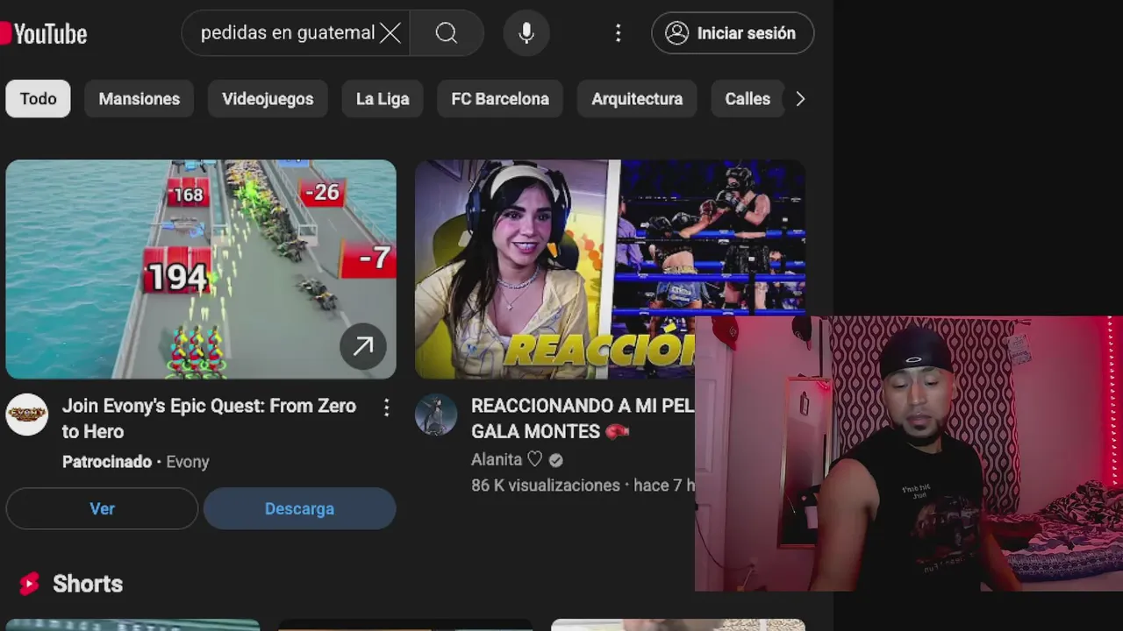Open the Alanita channel avatar
1123x631 pixels.
pyautogui.click(x=436, y=415)
